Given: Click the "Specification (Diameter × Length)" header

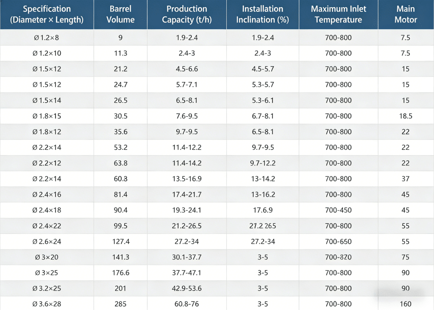Looking at the screenshot, I should (x=47, y=14).
